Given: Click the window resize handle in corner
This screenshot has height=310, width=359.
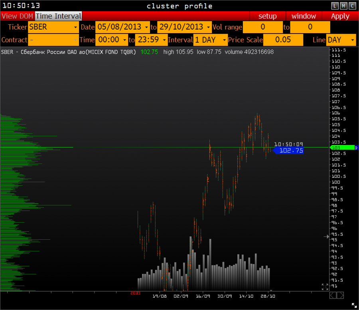Looking at the screenshot, I should tap(354, 305).
